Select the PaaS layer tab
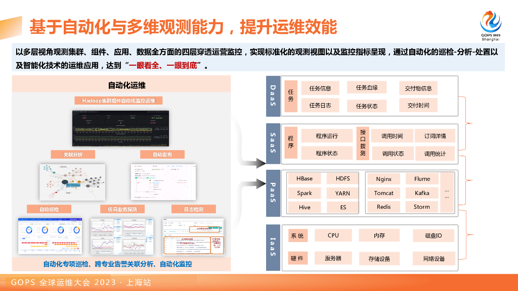 [x=273, y=193]
